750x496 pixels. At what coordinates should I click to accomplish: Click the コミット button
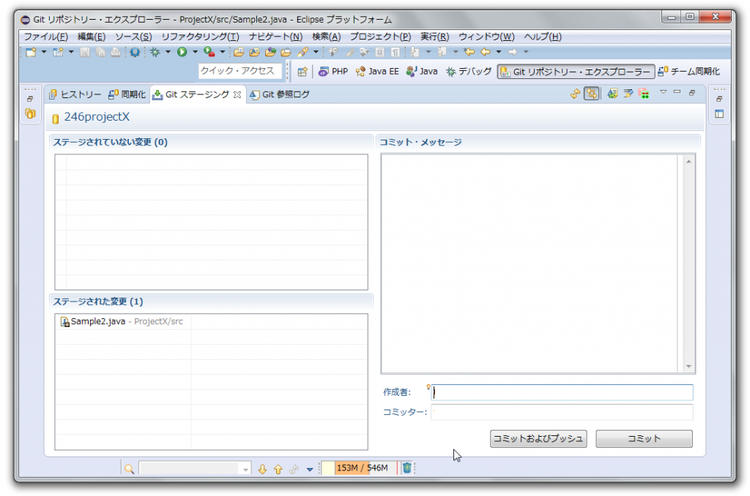coord(644,439)
